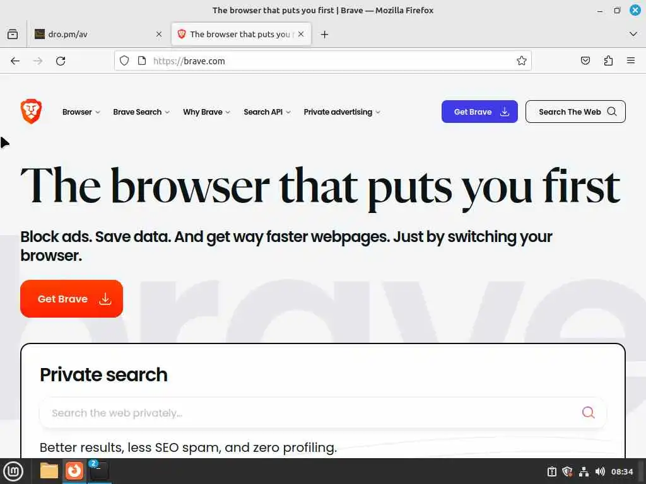Bookmark this page with the star icon
This screenshot has width=646, height=484.
tap(522, 61)
